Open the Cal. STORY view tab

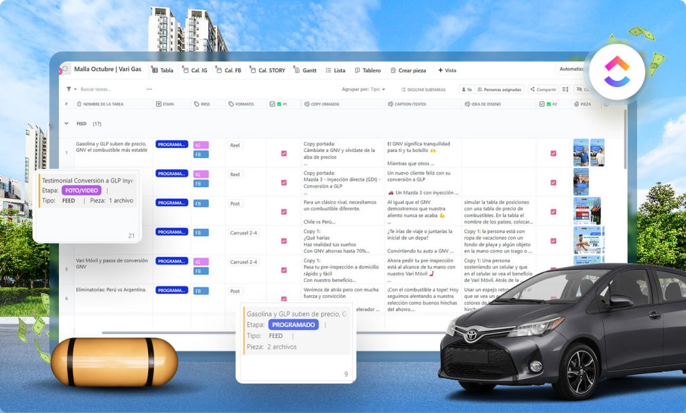267,70
